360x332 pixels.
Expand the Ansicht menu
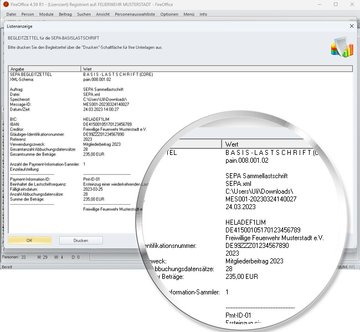(x=102, y=14)
